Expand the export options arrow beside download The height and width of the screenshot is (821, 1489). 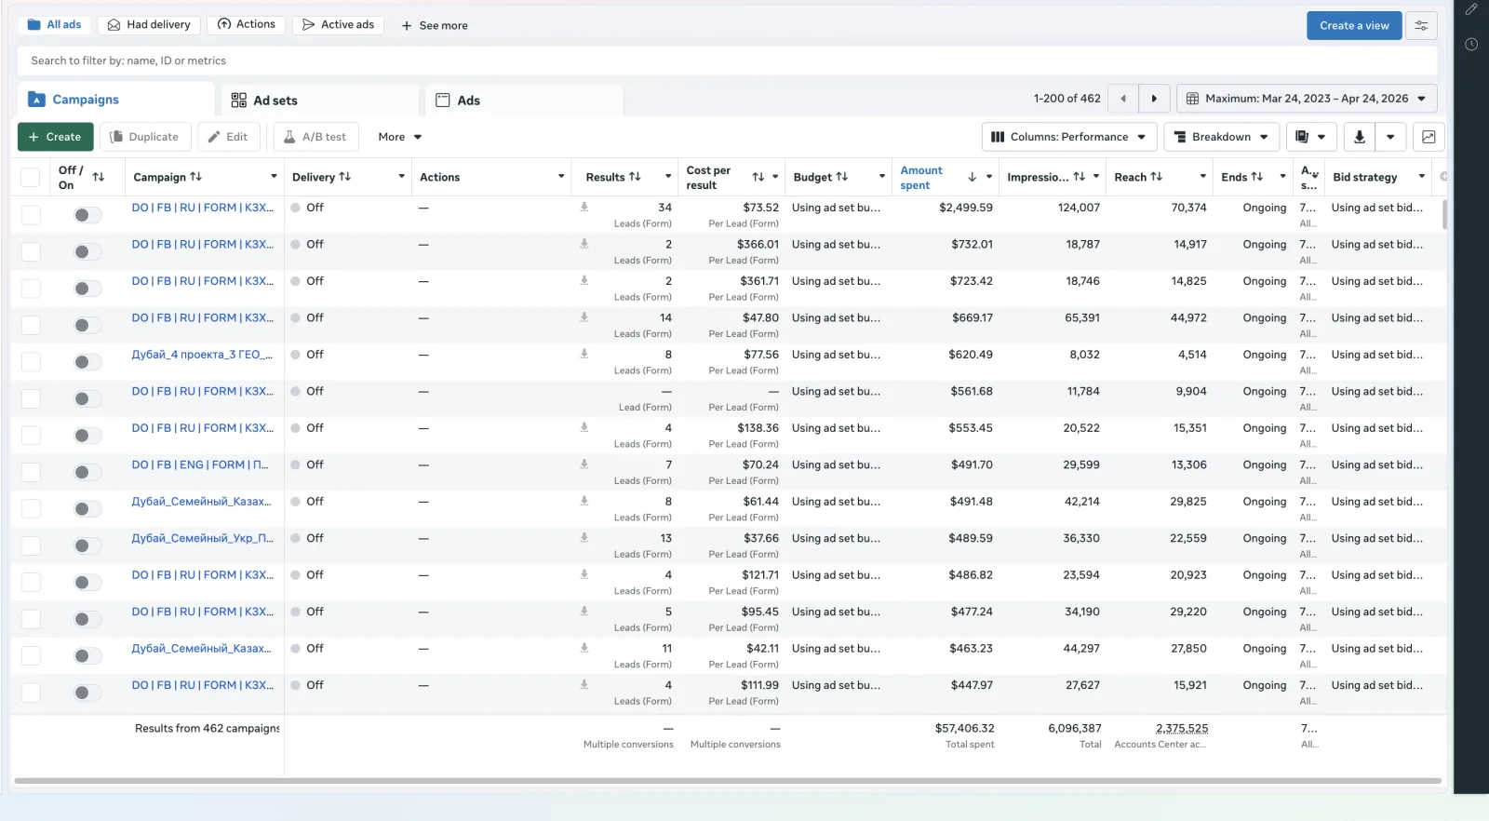[1390, 137]
